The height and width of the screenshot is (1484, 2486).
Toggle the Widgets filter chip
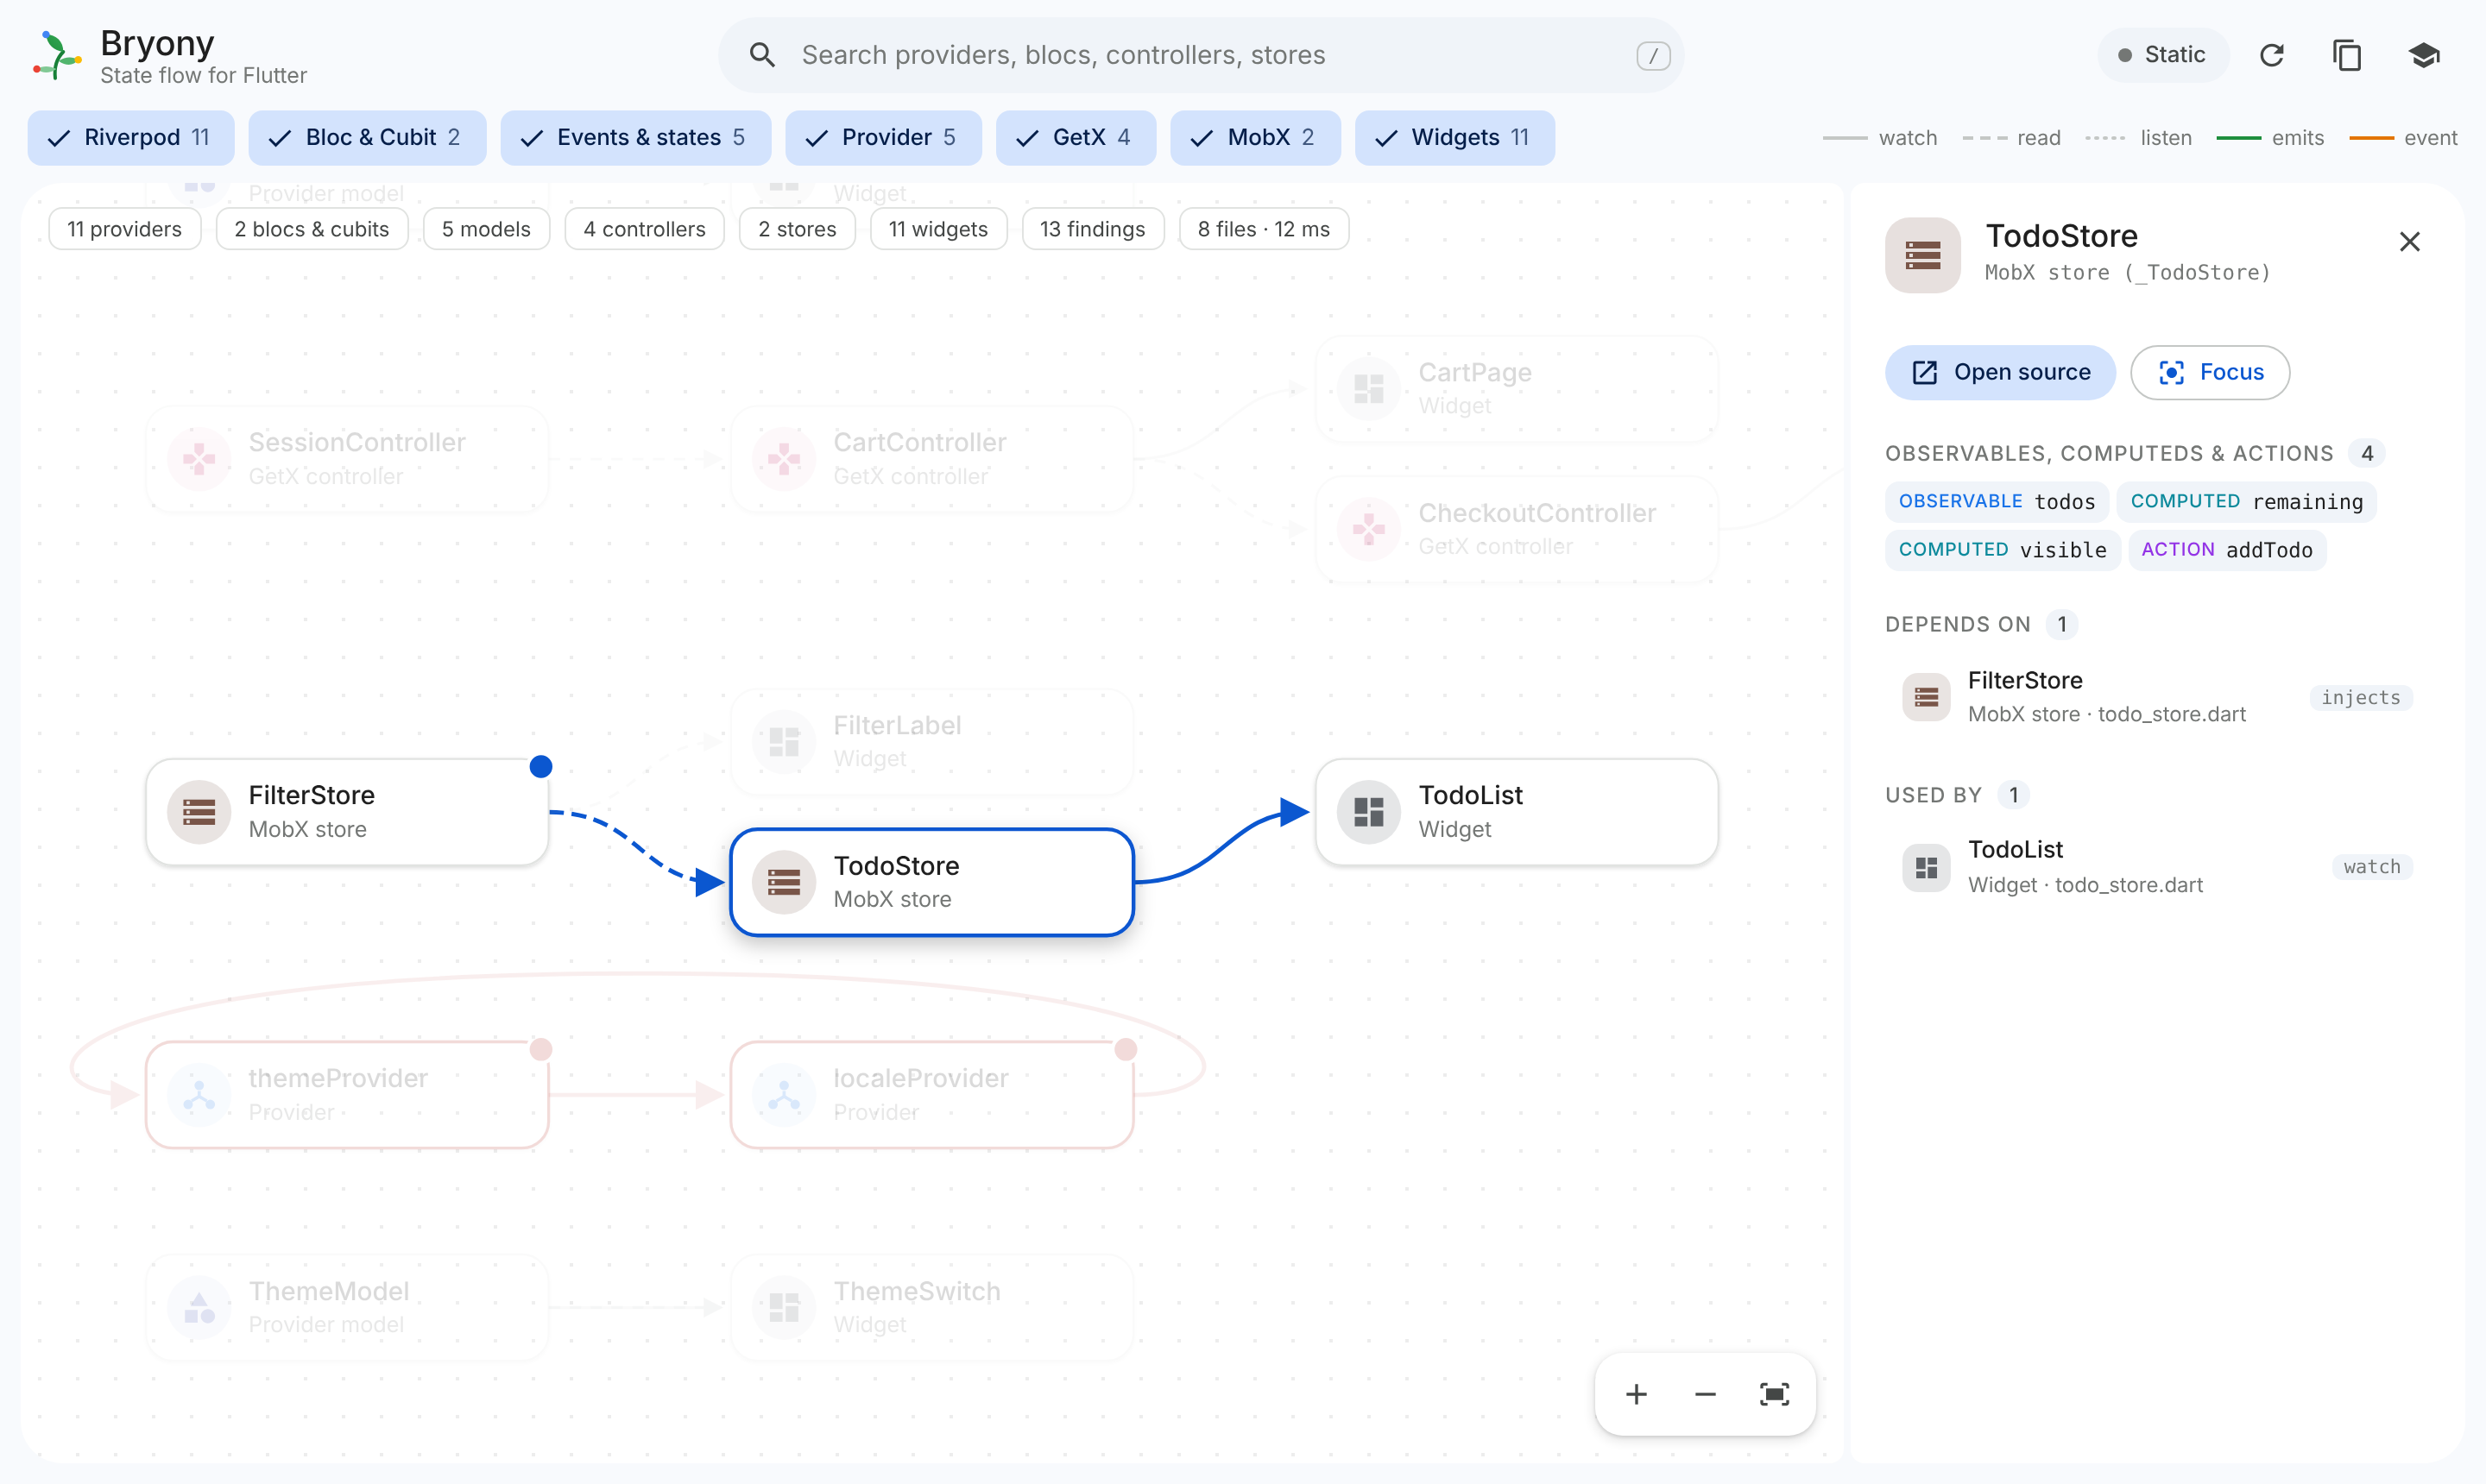coord(1454,138)
